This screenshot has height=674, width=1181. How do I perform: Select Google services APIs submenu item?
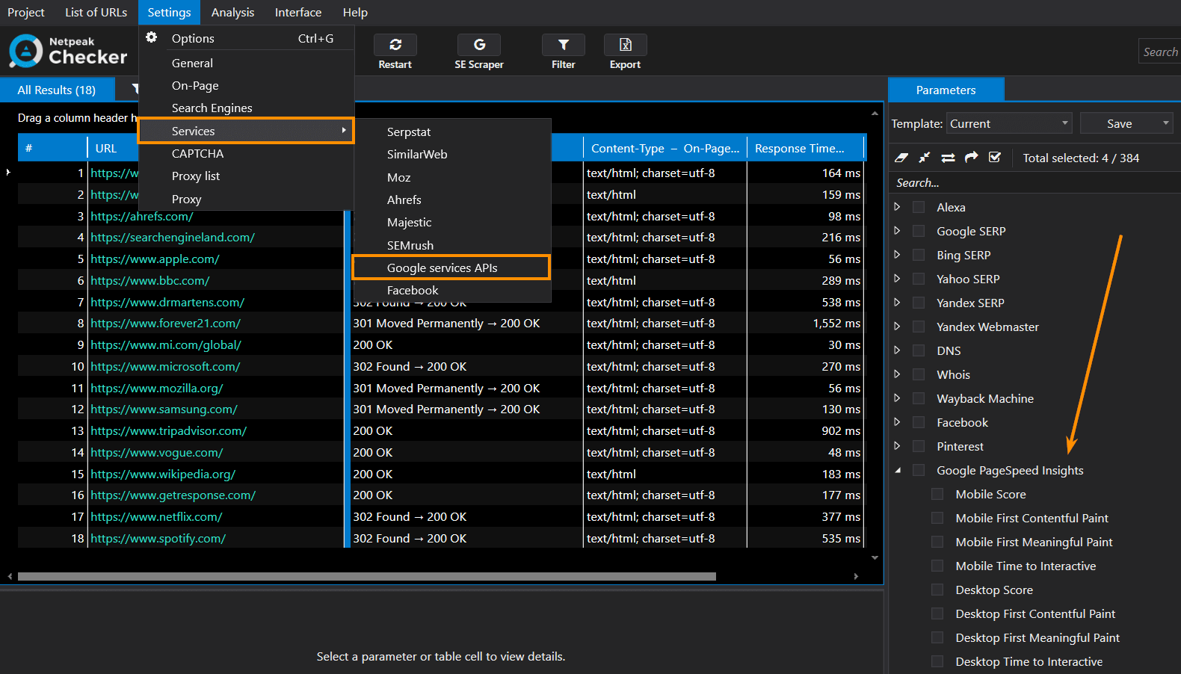[451, 268]
